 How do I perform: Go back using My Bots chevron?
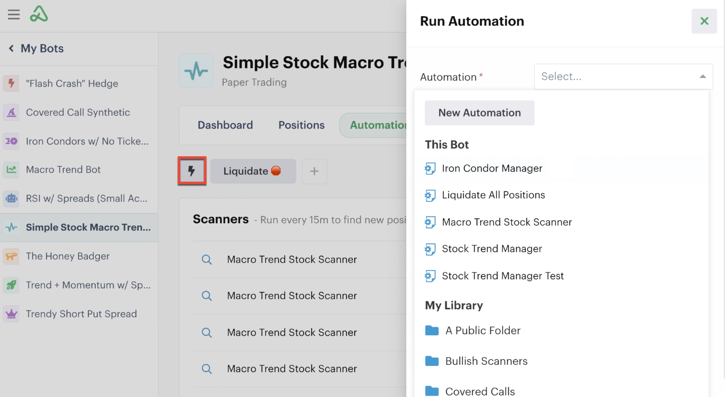11,48
